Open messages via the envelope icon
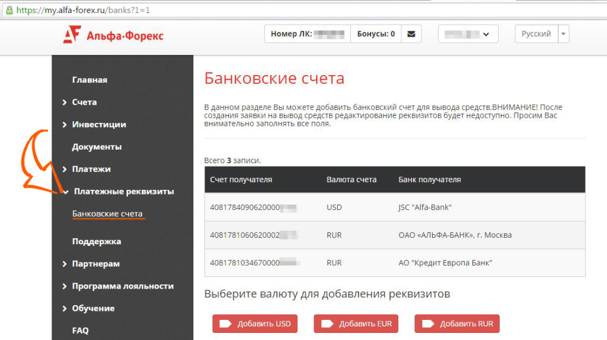607x340 pixels. coord(411,34)
